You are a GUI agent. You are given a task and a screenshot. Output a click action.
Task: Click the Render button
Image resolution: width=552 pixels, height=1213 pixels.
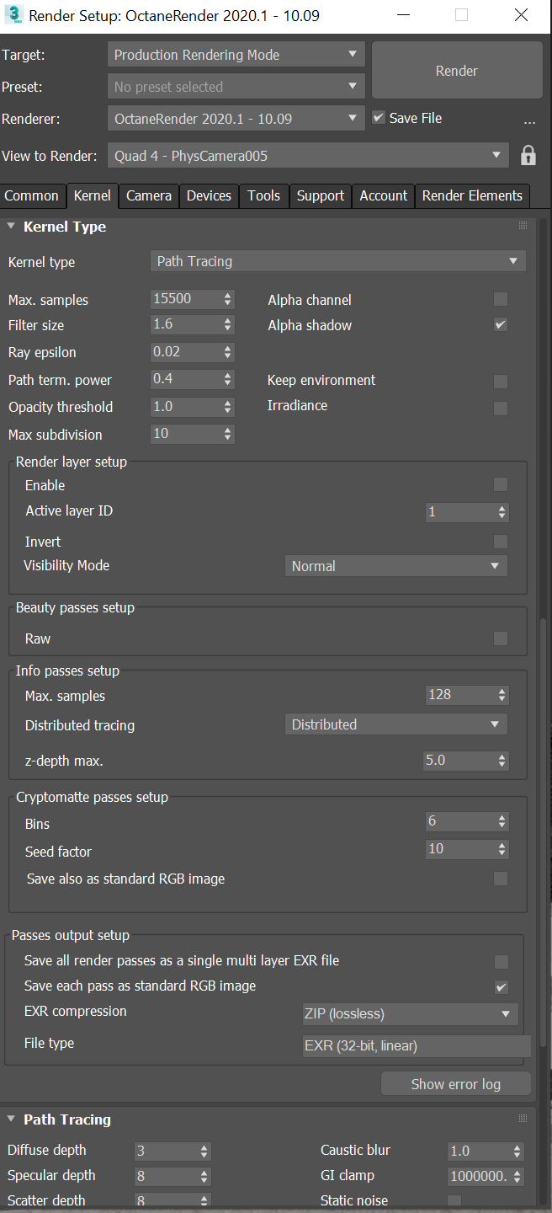457,72
